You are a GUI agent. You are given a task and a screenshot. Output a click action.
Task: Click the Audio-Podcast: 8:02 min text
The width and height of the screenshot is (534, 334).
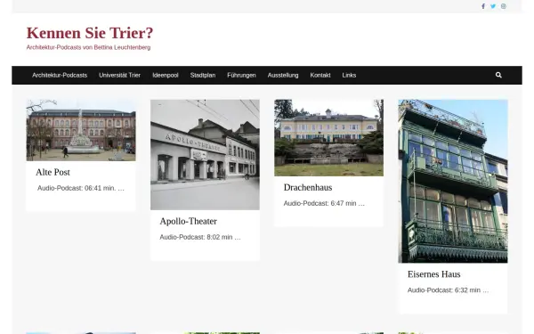click(x=200, y=237)
